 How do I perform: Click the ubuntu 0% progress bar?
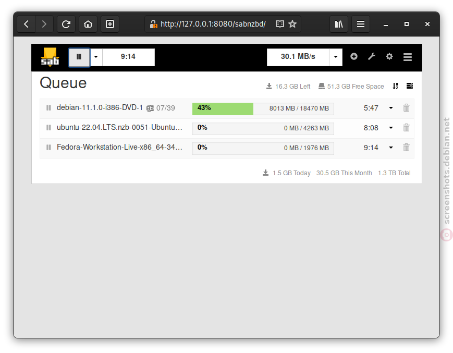[x=263, y=129]
